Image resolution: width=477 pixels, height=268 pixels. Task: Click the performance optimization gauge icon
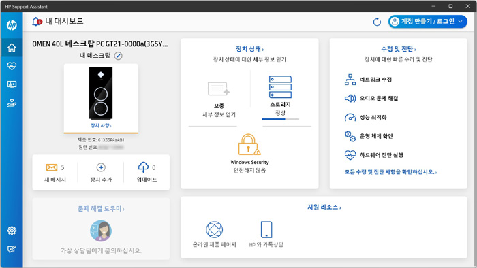click(350, 117)
